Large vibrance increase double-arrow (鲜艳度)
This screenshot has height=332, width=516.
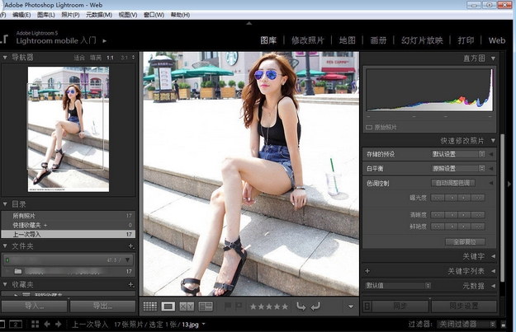click(x=478, y=227)
